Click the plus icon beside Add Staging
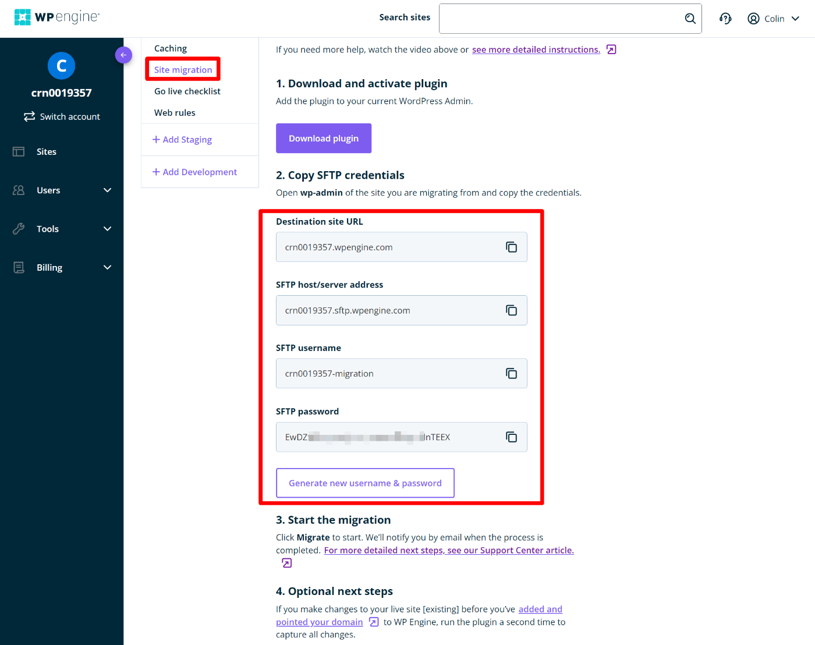The width and height of the screenshot is (815, 645). pyautogui.click(x=156, y=139)
